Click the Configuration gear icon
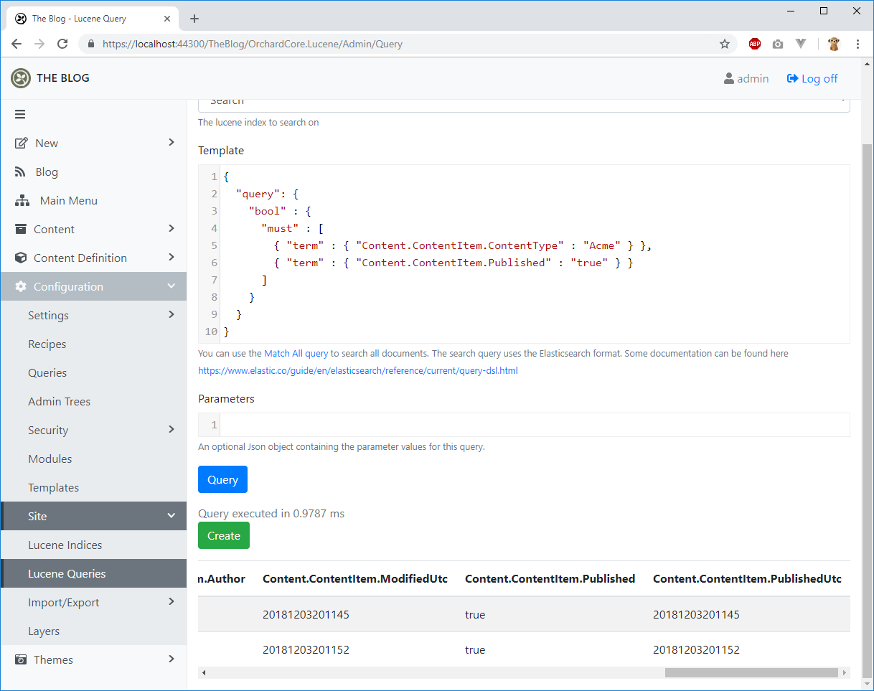 [21, 286]
